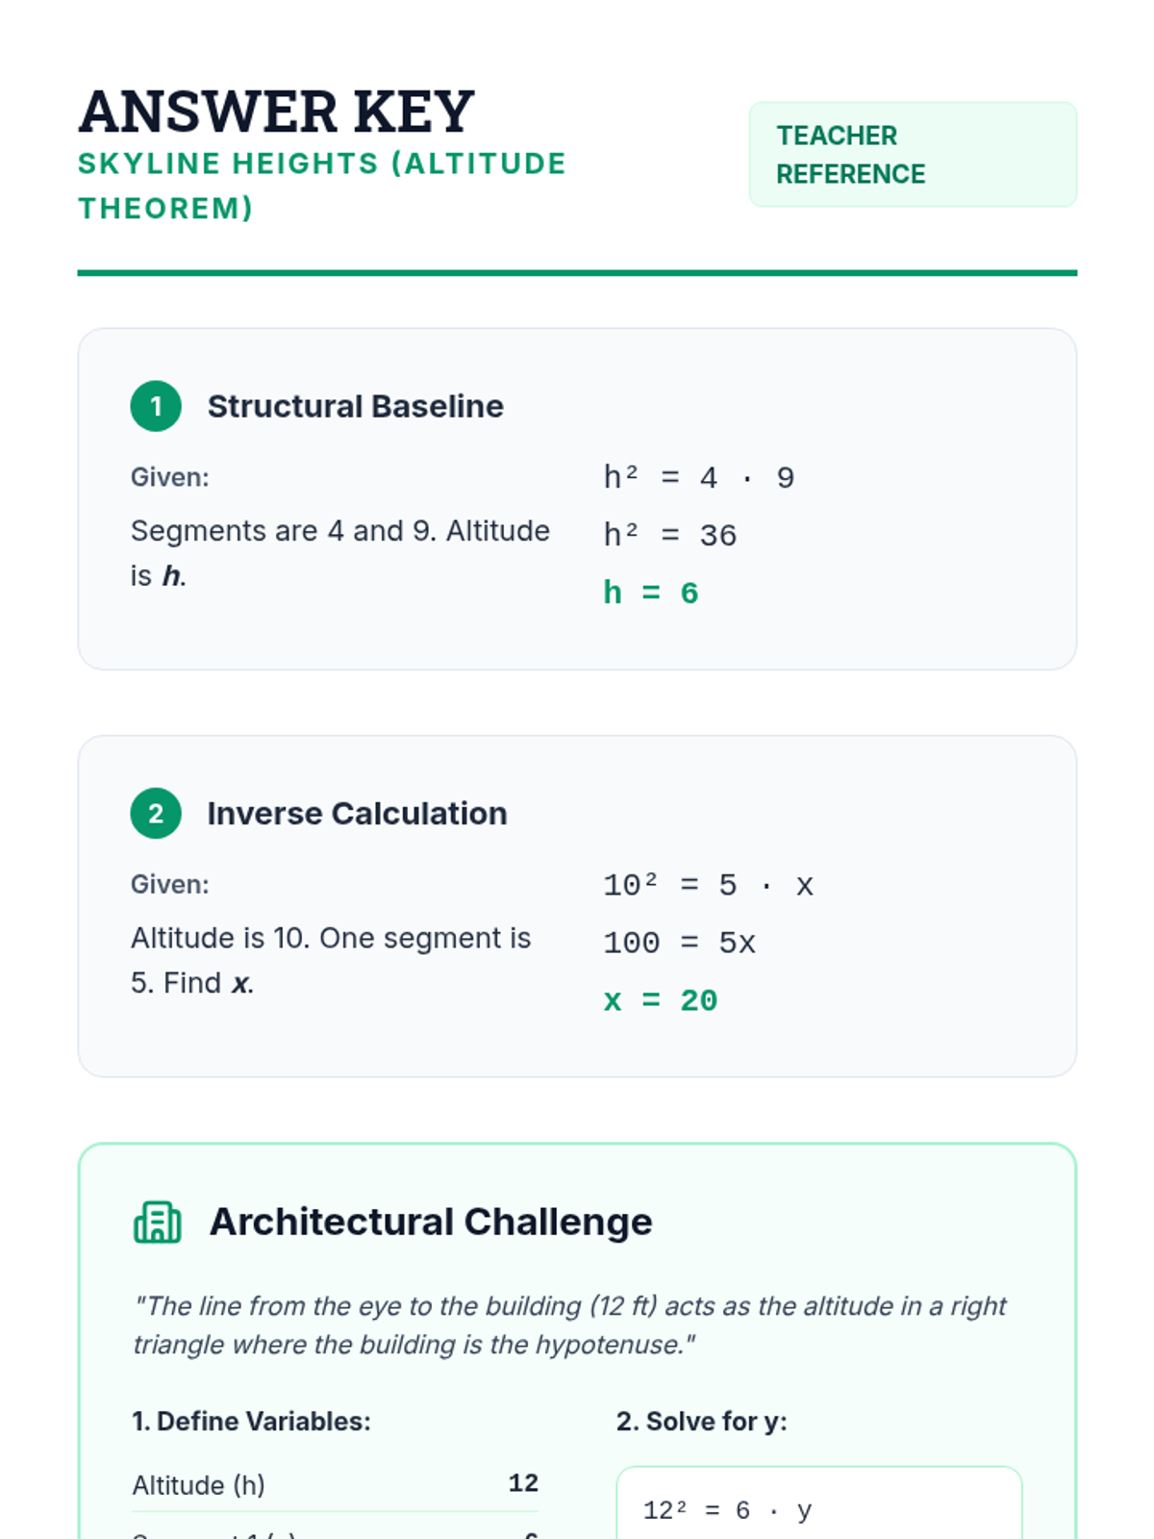The width and height of the screenshot is (1154, 1539).
Task: Click the 10² = 5 · x equation
Action: 708,886
